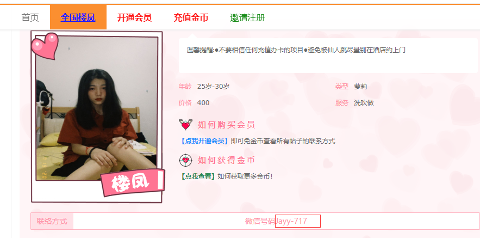Screen dimensions: 480x238
Task: Follow the 【点我开通会员】 link
Action: click(x=204, y=141)
